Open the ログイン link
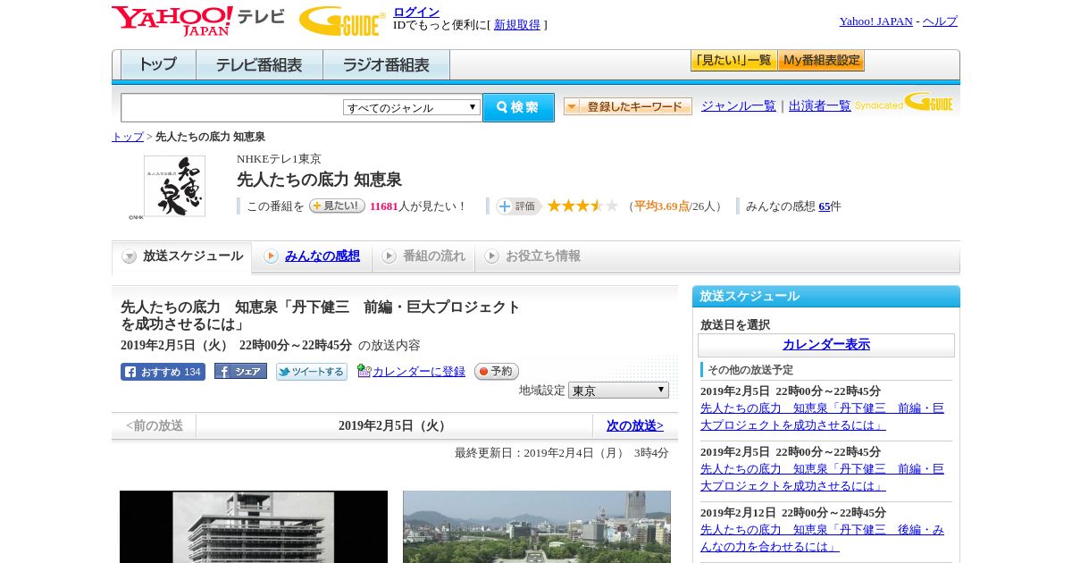The height and width of the screenshot is (563, 1072). tap(416, 12)
